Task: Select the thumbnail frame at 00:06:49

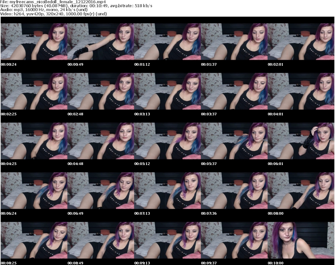Action: pos(101,190)
